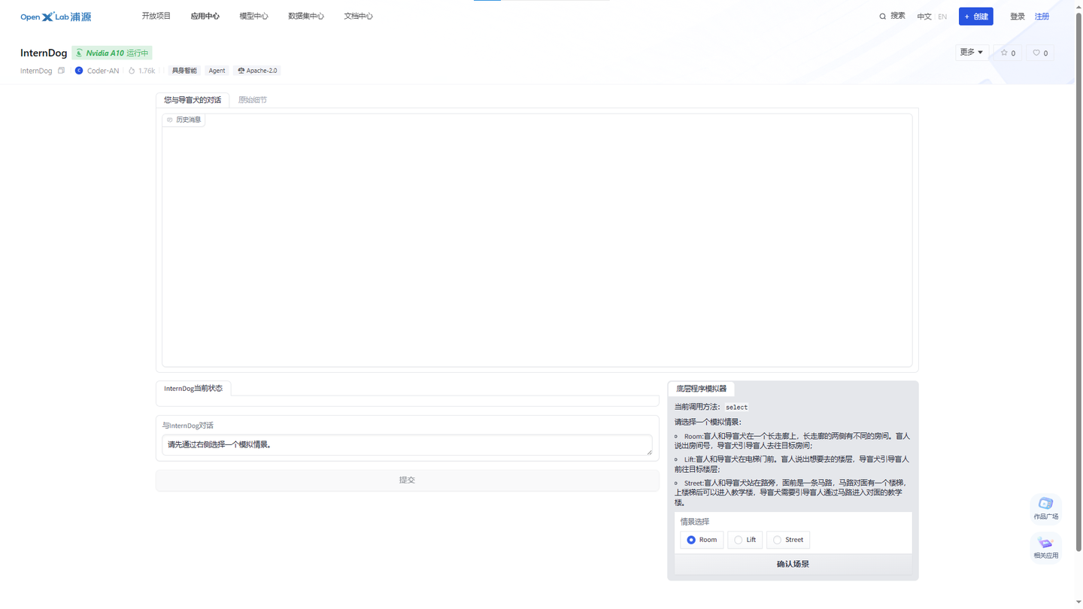Click the heart icon showing 0

coord(1040,53)
